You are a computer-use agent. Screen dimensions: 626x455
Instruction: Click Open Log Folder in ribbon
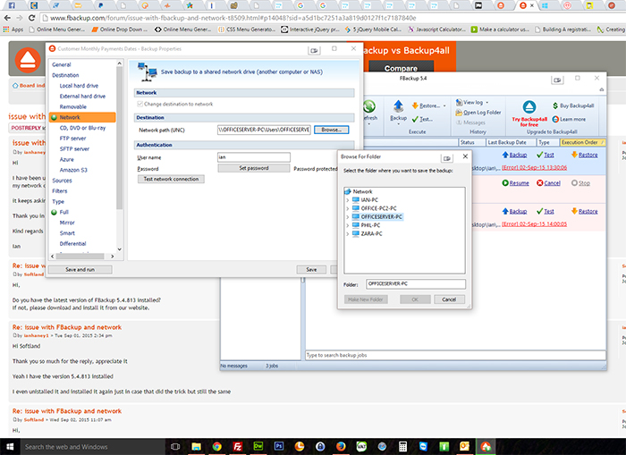coord(478,113)
